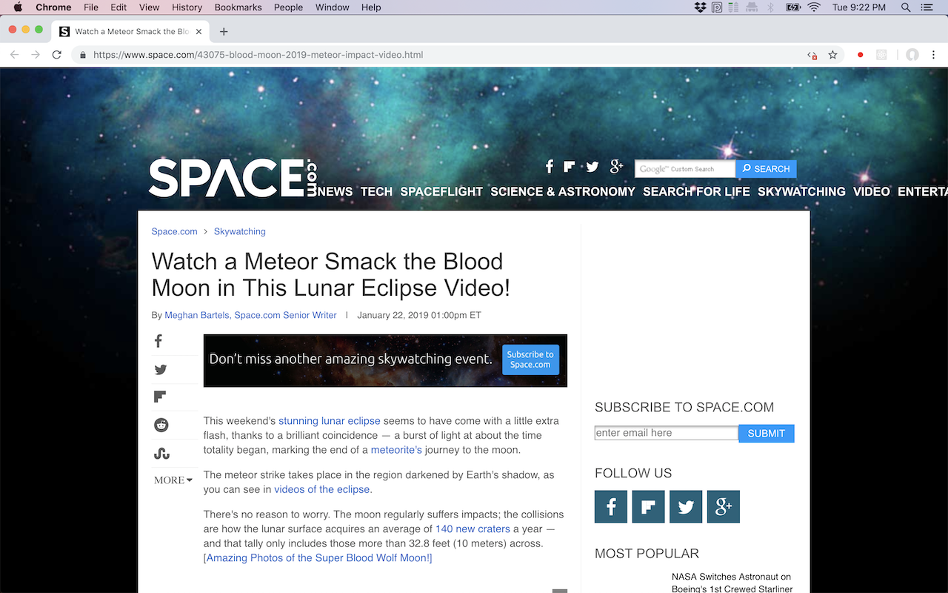948x593 pixels.
Task: Go to the SPACEFLIGHT navigation section
Action: (x=441, y=191)
